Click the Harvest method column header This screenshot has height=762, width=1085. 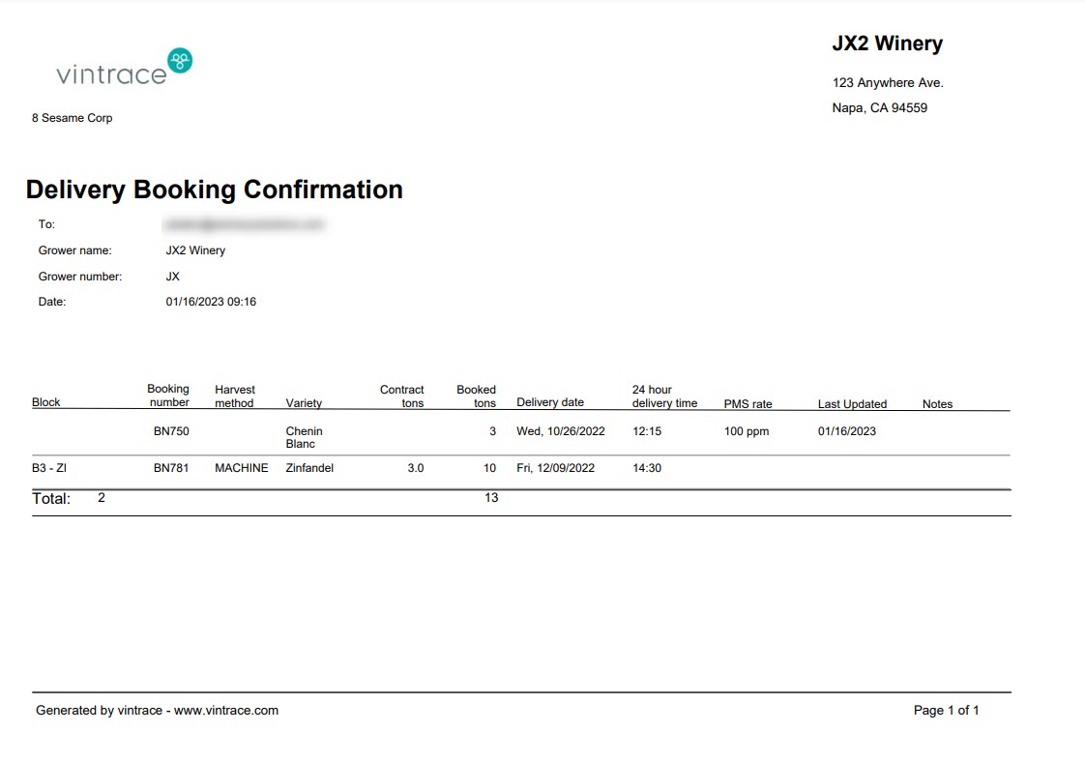pyautogui.click(x=235, y=396)
